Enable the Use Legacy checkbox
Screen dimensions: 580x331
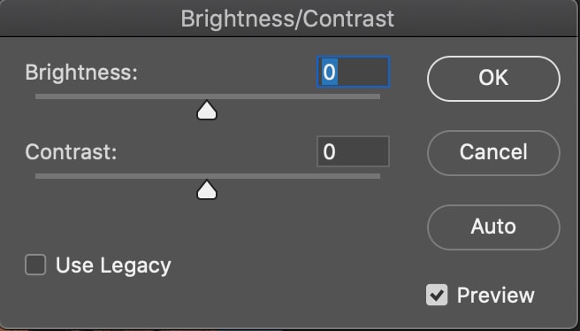[x=35, y=265]
